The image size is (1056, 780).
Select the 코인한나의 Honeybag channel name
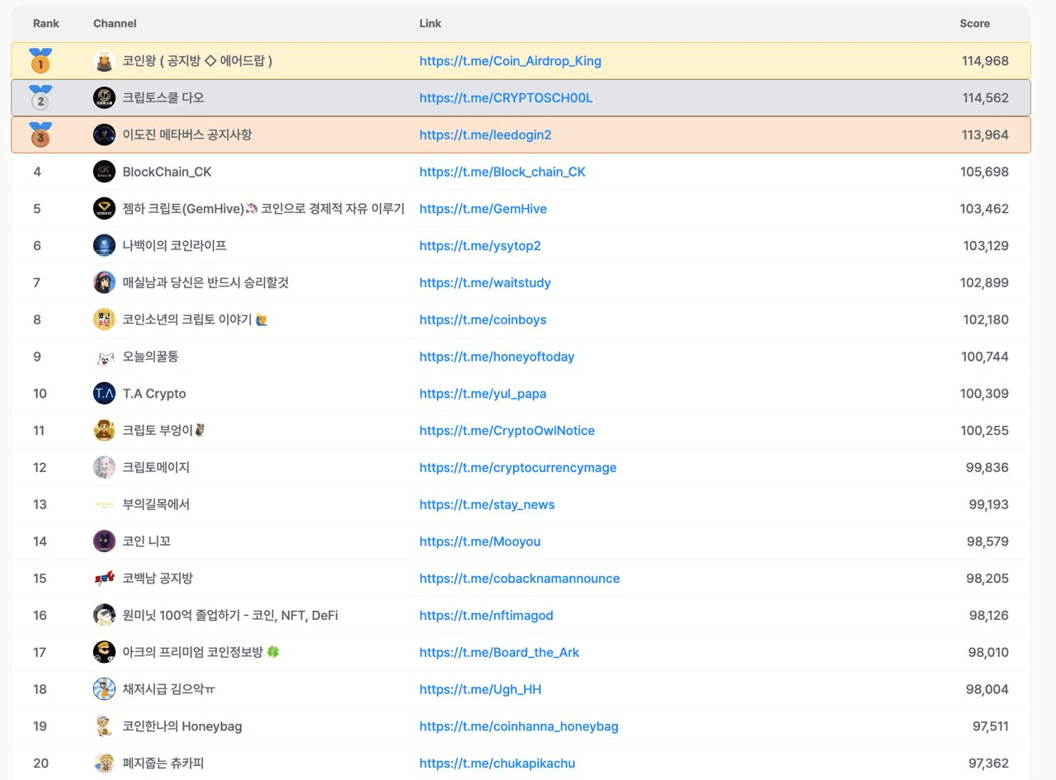[181, 726]
